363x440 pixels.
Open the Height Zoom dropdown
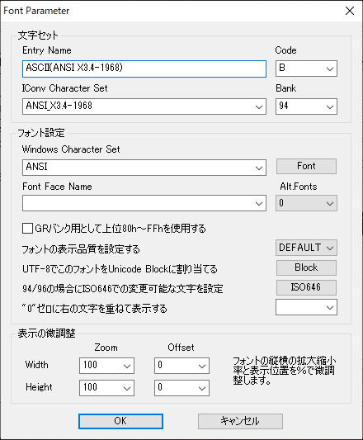point(106,388)
